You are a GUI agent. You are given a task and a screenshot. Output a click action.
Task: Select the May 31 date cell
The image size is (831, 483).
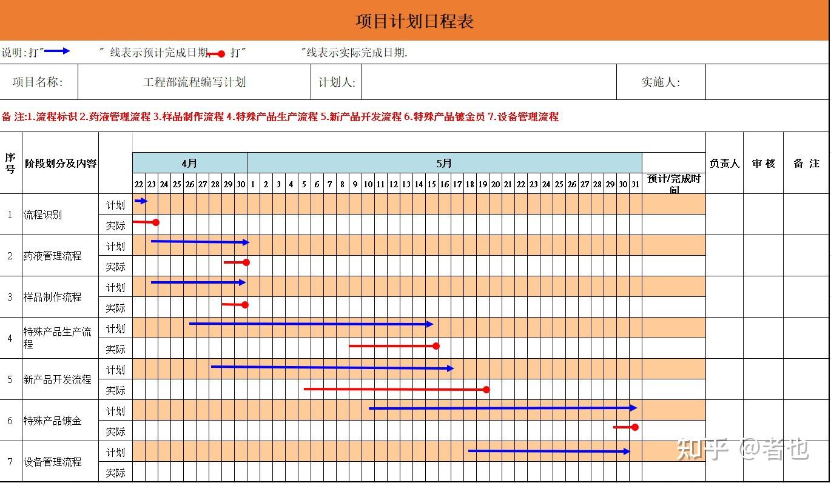tap(636, 184)
